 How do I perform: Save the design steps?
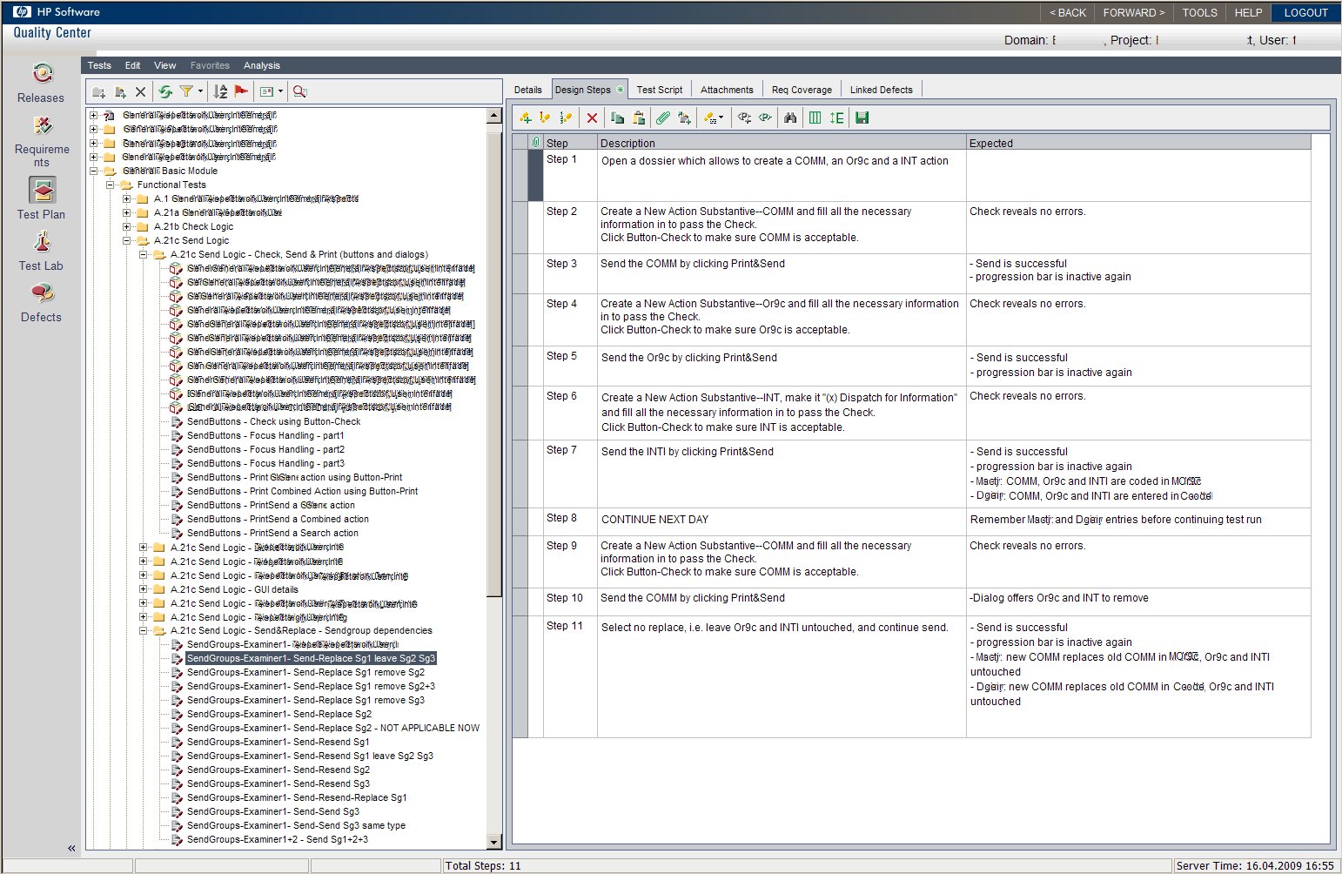pos(862,118)
